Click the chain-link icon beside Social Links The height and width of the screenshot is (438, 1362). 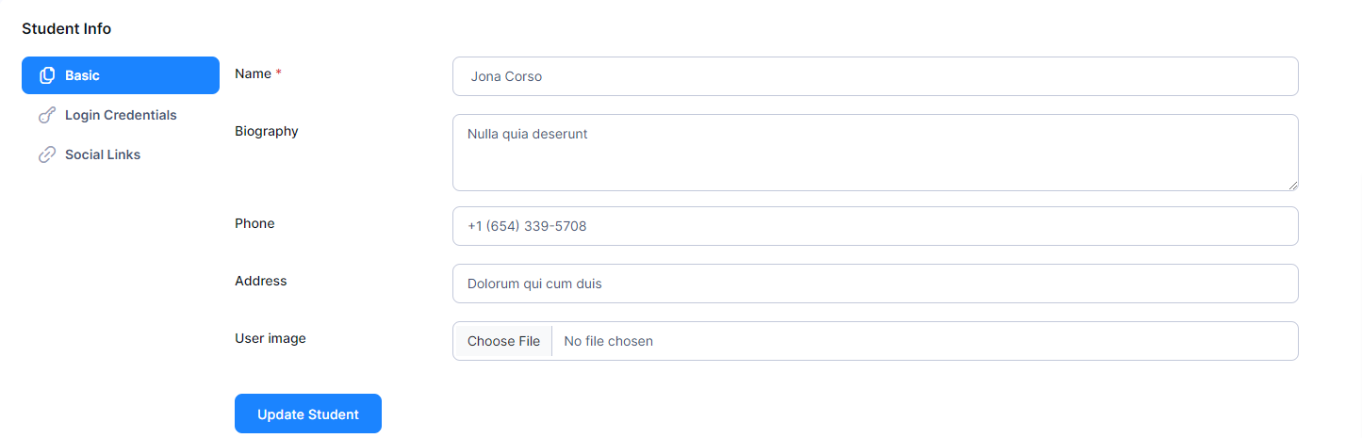(x=47, y=154)
